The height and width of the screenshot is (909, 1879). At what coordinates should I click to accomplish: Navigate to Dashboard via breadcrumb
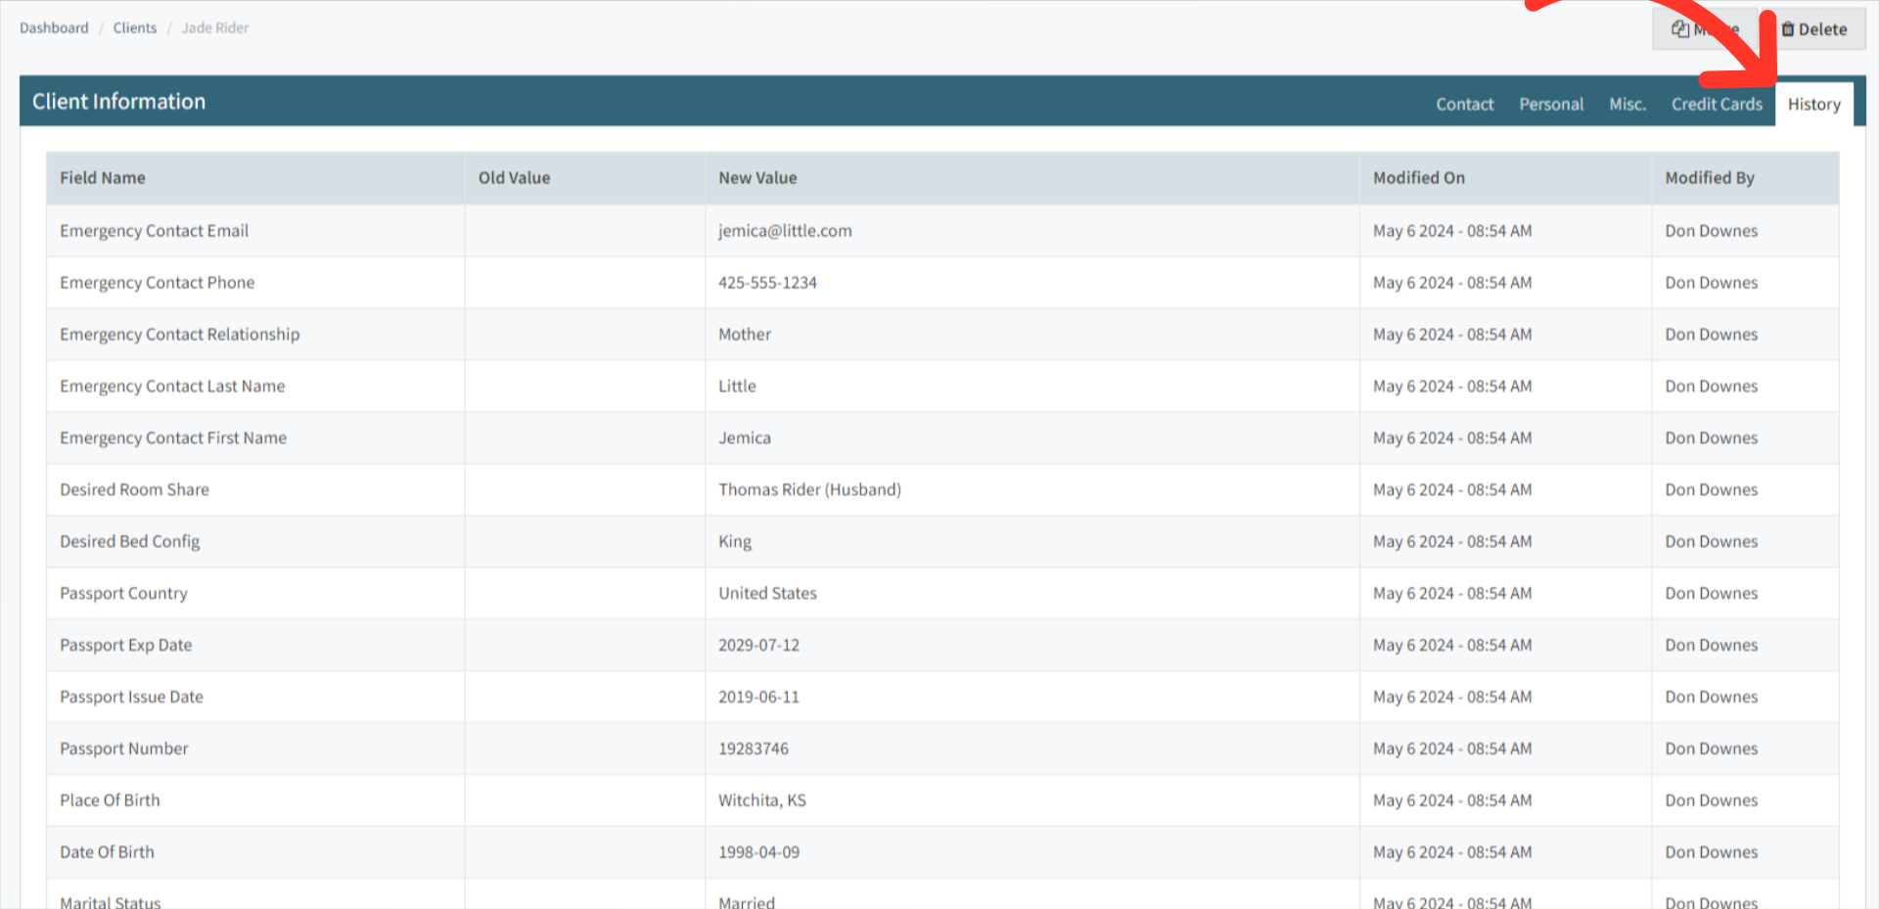54,27
